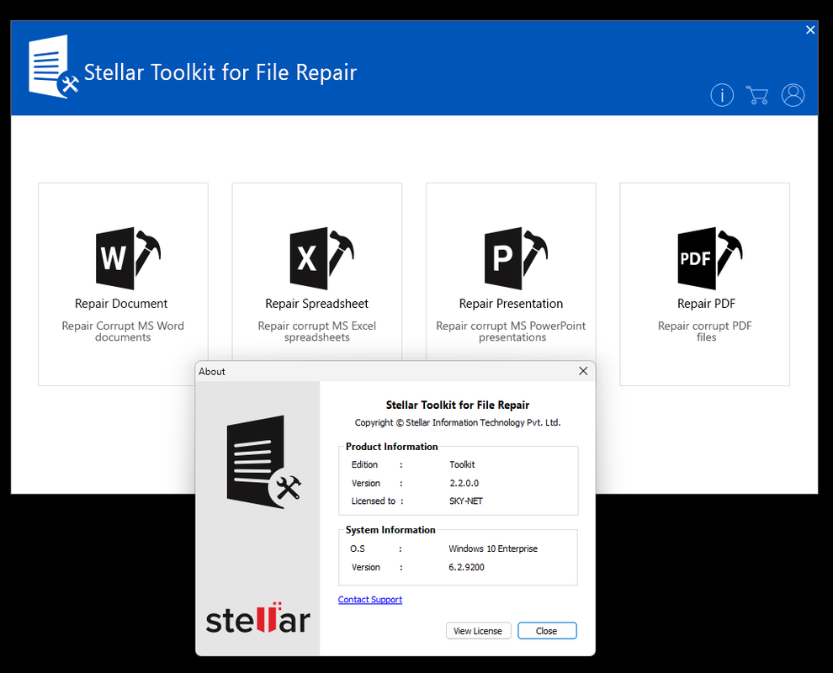Screen dimensions: 833x673
Task: Click the Stellar Toolkit logo in header
Action: pos(53,67)
